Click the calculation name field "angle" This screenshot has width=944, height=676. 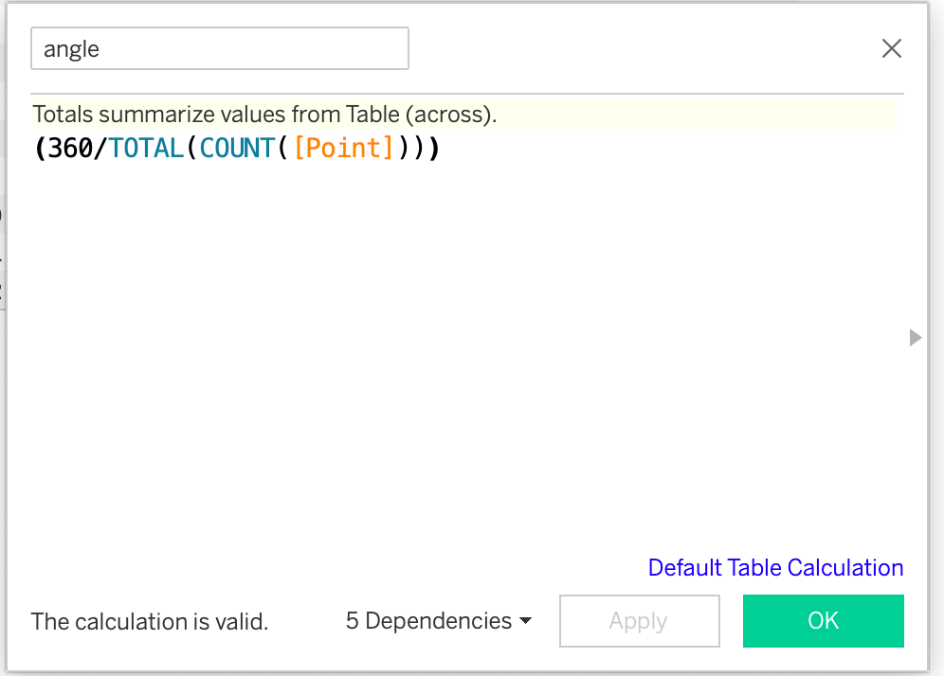coord(220,49)
